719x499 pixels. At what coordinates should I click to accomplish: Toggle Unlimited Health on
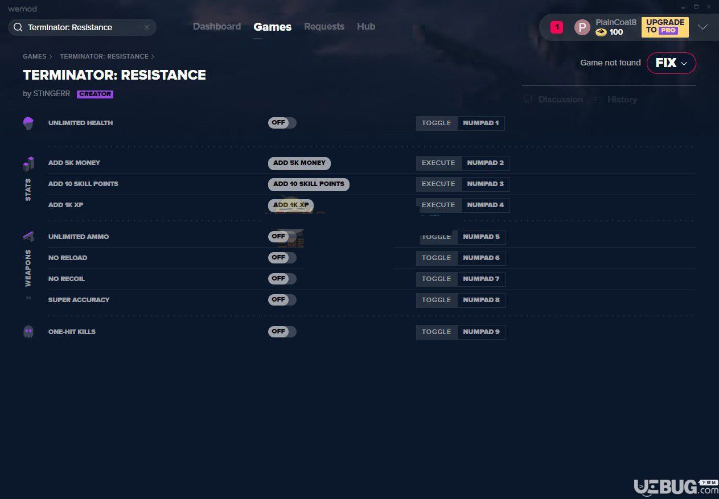point(282,123)
